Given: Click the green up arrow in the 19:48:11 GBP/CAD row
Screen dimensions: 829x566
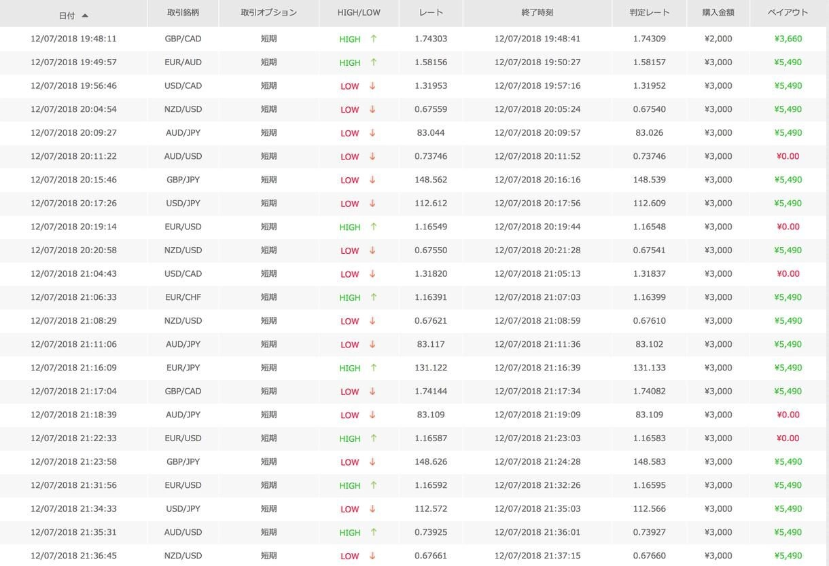Looking at the screenshot, I should click(x=373, y=39).
